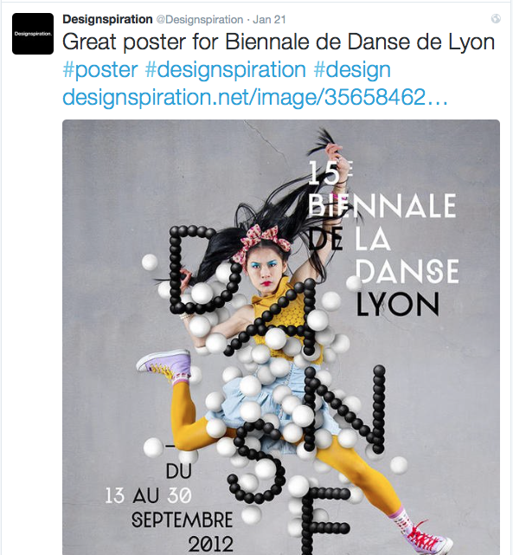This screenshot has width=513, height=555.
Task: Open the #design hashtag
Action: (352, 70)
